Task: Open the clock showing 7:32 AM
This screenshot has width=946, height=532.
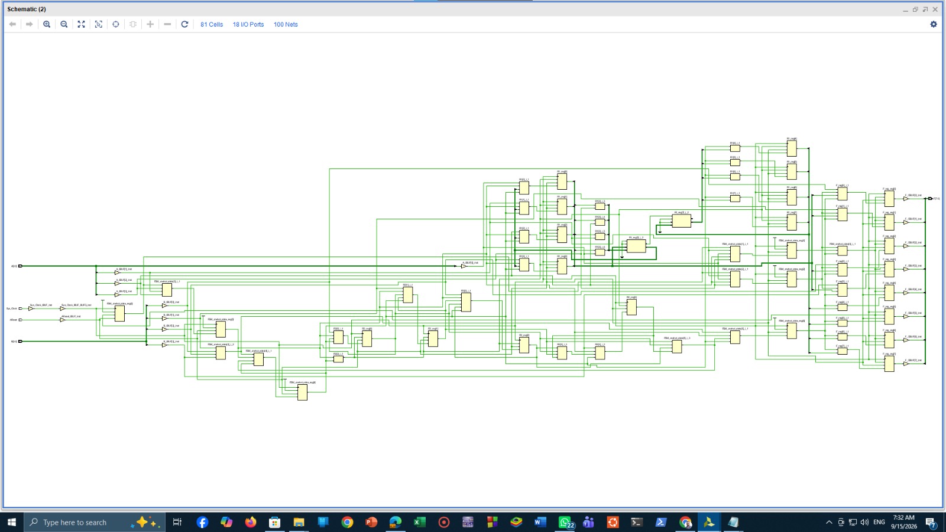Action: (x=904, y=522)
